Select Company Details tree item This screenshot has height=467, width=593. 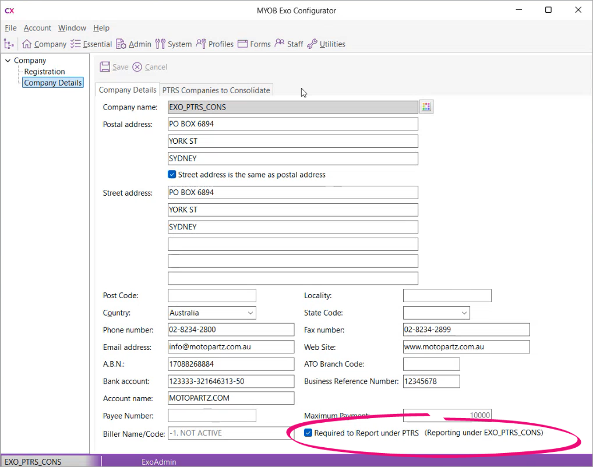(x=53, y=83)
